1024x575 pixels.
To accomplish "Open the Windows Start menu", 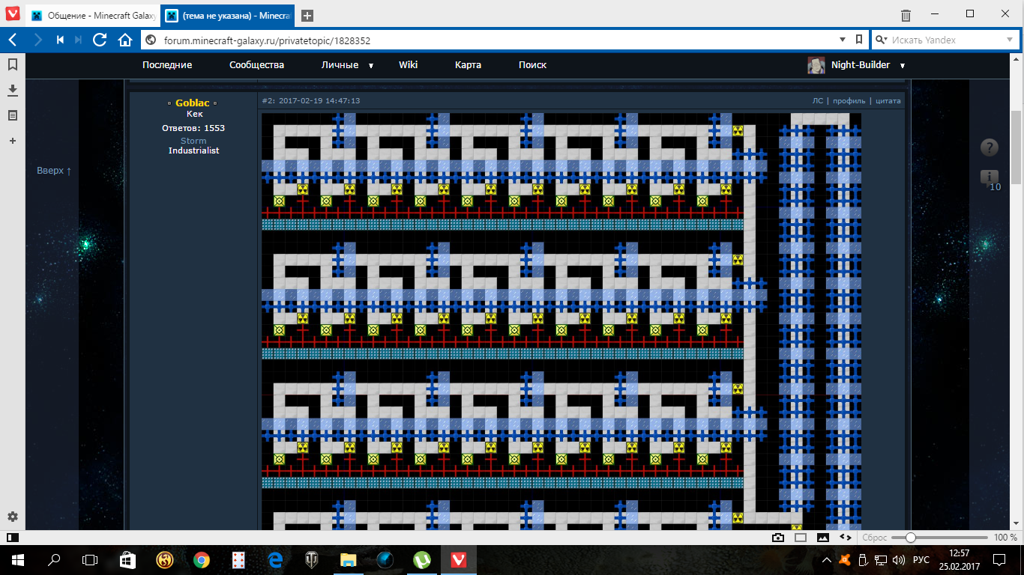I will [x=17, y=559].
